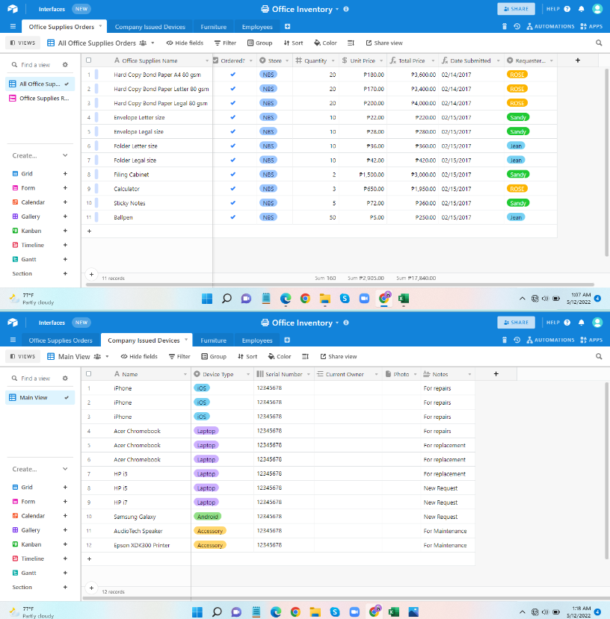Add new field column in Office Supplies grid

pos(578,60)
